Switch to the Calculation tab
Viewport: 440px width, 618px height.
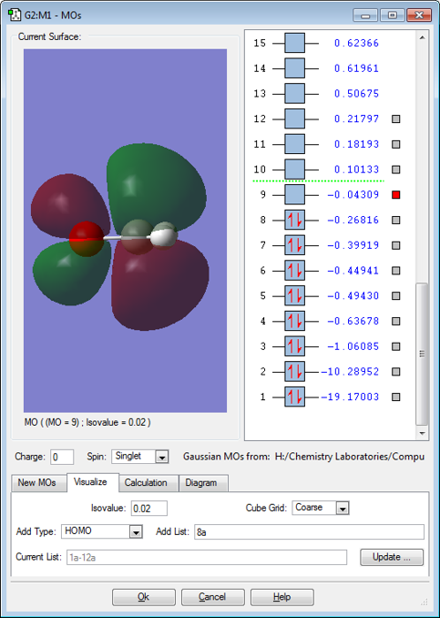click(x=146, y=483)
